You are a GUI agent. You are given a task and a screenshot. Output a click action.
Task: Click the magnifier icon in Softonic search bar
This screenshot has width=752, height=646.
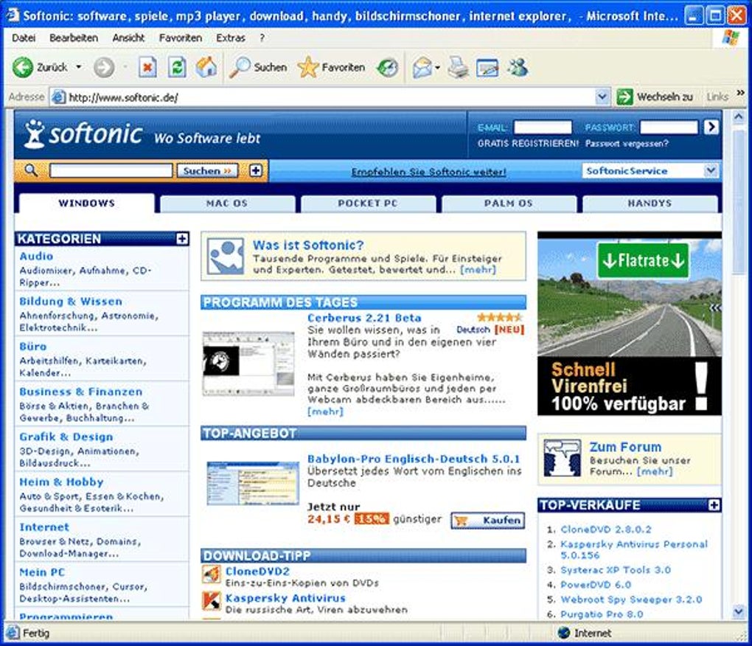point(31,170)
